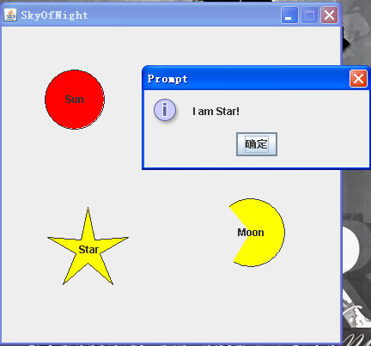
Task: Click the Prompt dialog title bar
Action: pos(246,78)
